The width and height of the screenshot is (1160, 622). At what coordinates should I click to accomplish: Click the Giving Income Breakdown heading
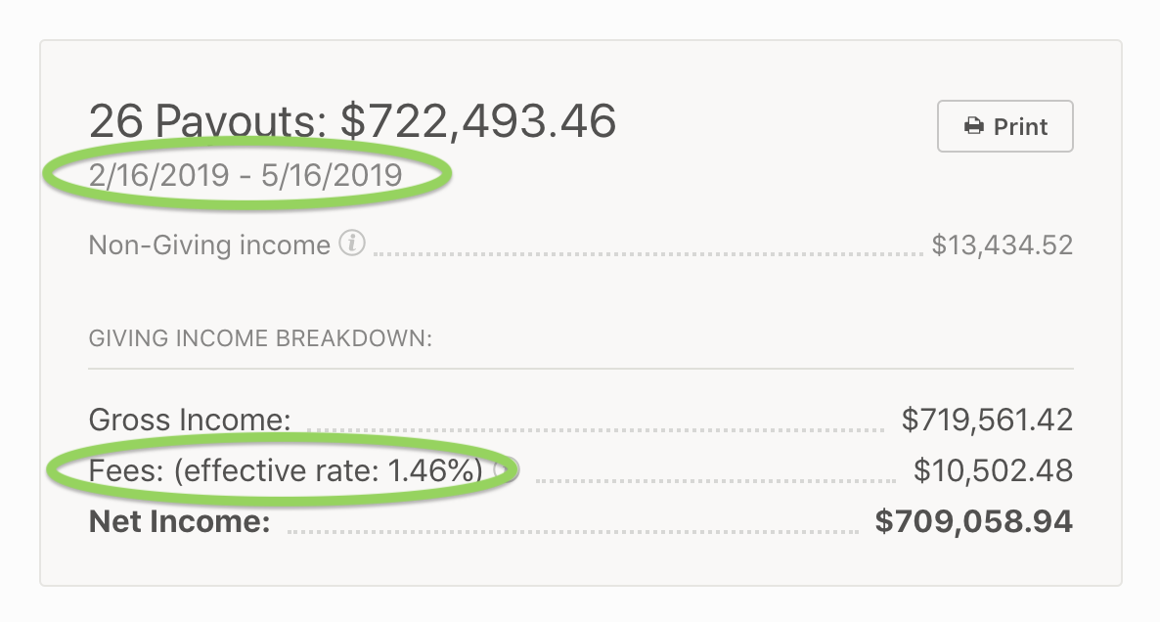pyautogui.click(x=260, y=339)
